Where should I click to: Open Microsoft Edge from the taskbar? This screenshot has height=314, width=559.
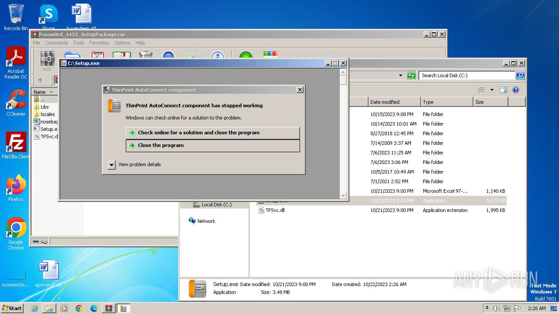click(94, 308)
